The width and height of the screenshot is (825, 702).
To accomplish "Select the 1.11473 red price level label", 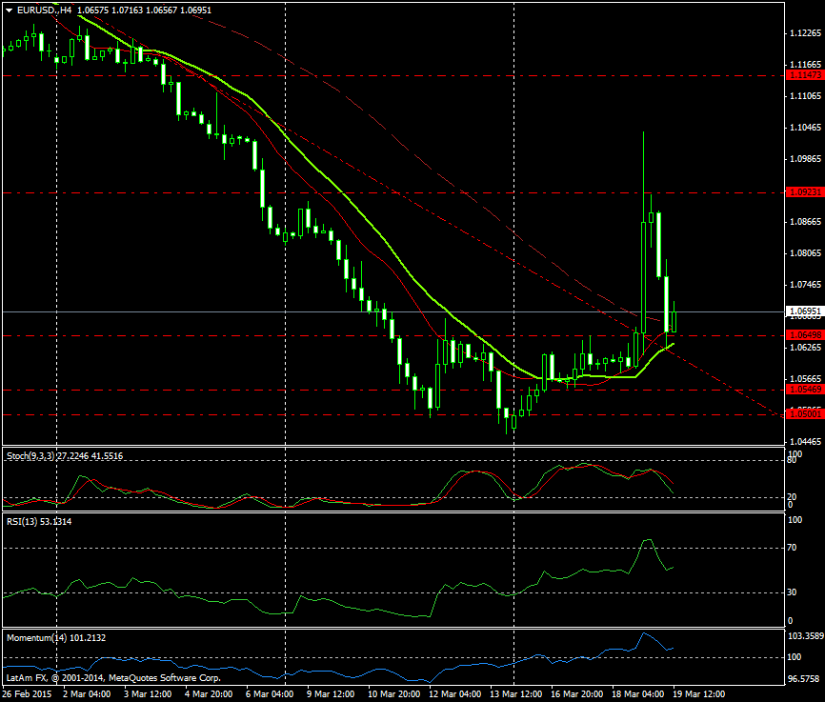I will point(803,74).
